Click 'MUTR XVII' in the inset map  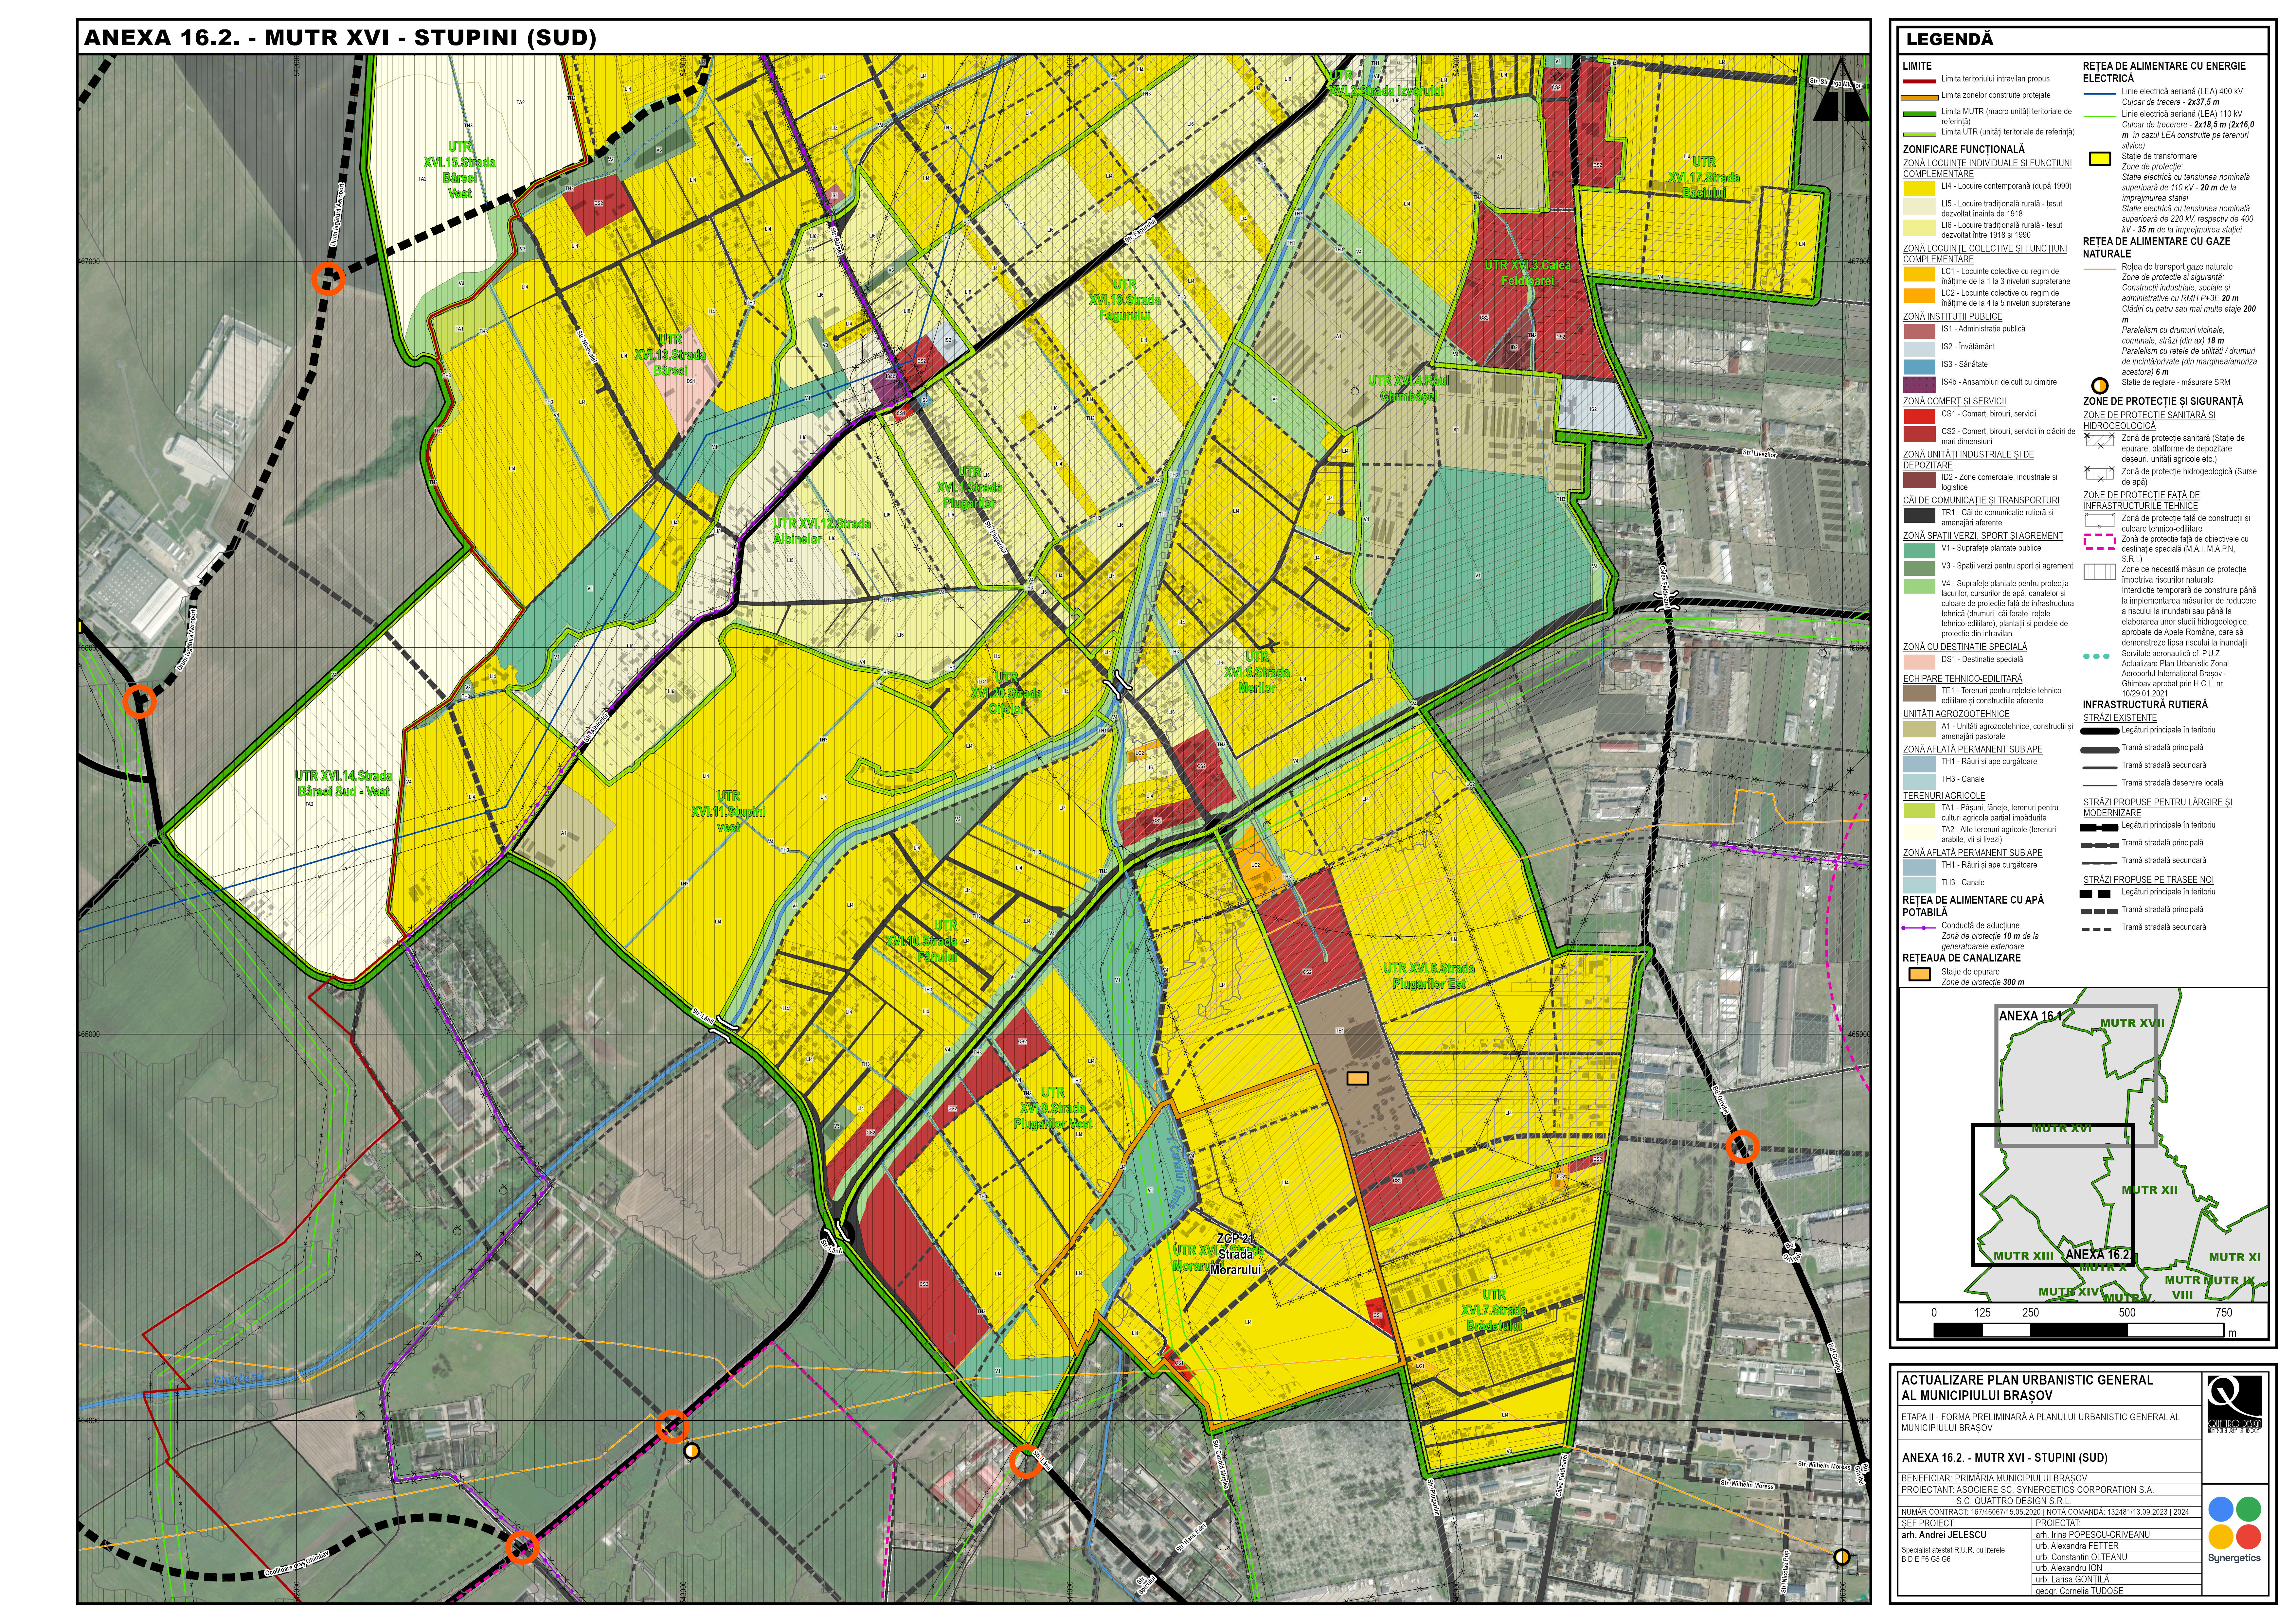(x=2132, y=1023)
